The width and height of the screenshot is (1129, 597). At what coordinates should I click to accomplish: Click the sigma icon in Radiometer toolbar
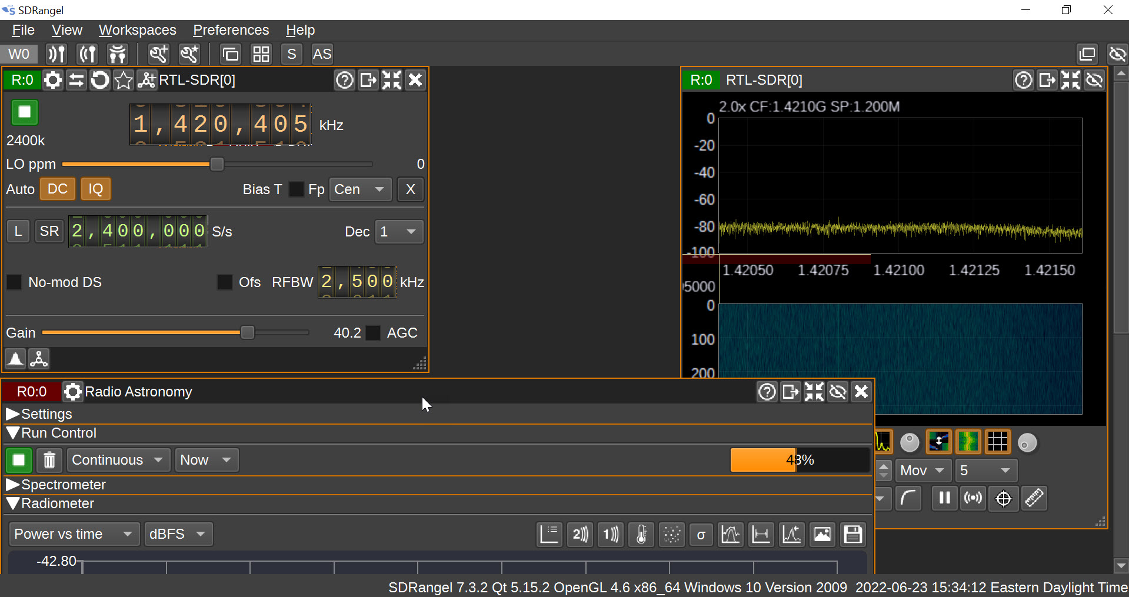point(701,534)
